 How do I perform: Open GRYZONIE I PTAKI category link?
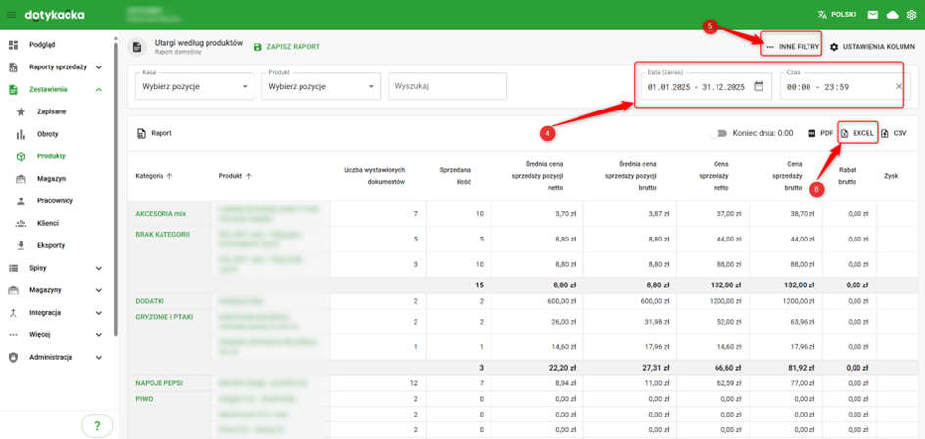(164, 317)
